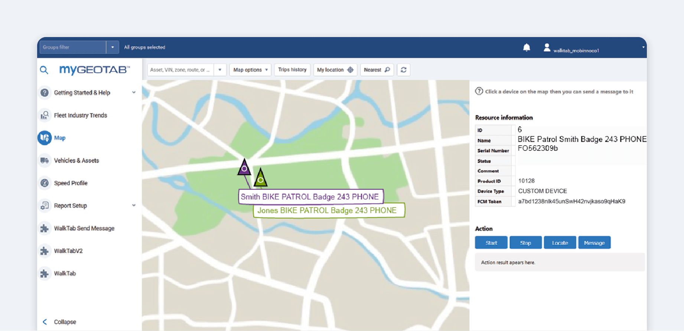The image size is (684, 331).
Task: Select the purple Smith device marker
Action: (x=244, y=168)
